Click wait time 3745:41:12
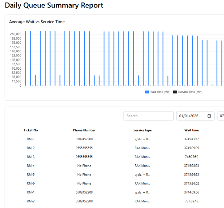 pos(191,139)
